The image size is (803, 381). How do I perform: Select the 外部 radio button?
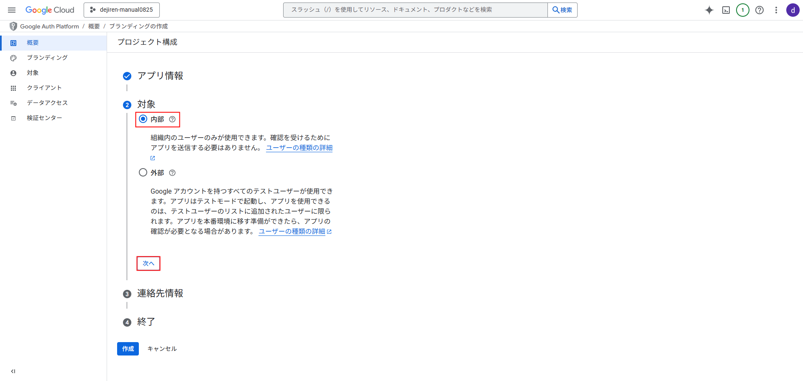click(143, 172)
